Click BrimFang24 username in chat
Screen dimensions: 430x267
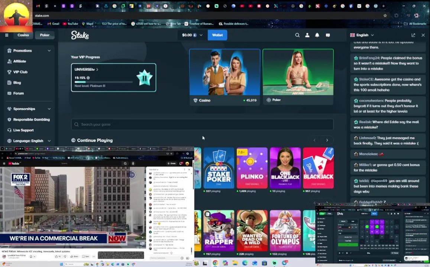coord(369,58)
